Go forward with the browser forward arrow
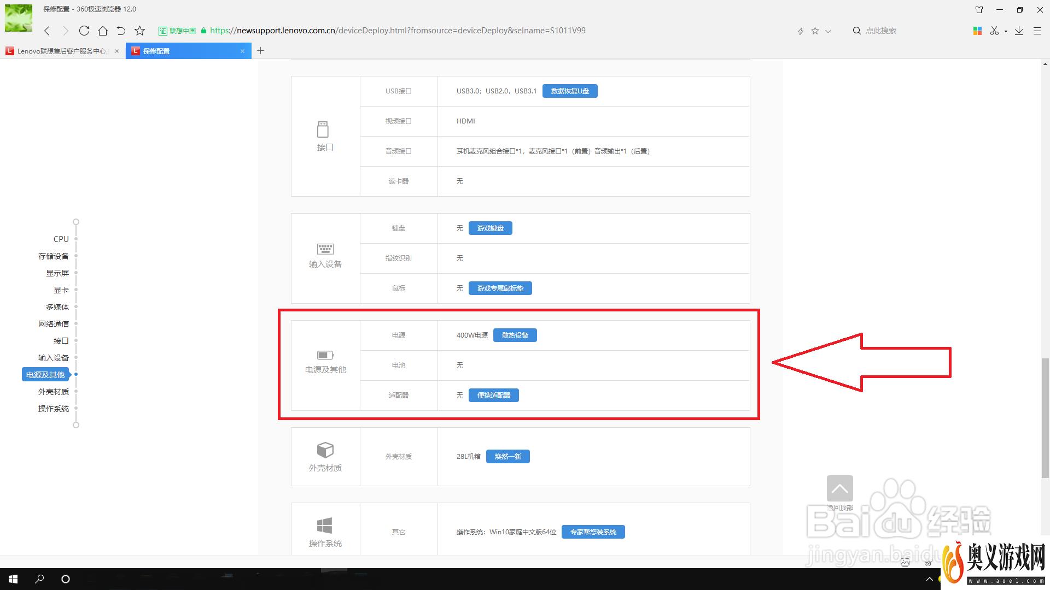The width and height of the screenshot is (1050, 590). 66,31
